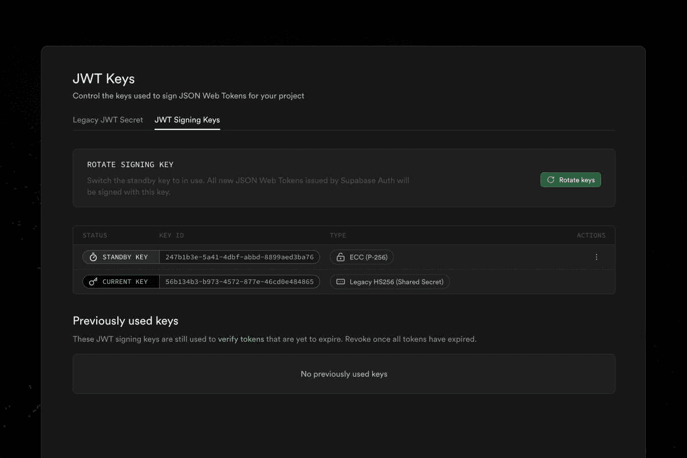Click the key icon beside CURRENT KEY

coord(93,282)
